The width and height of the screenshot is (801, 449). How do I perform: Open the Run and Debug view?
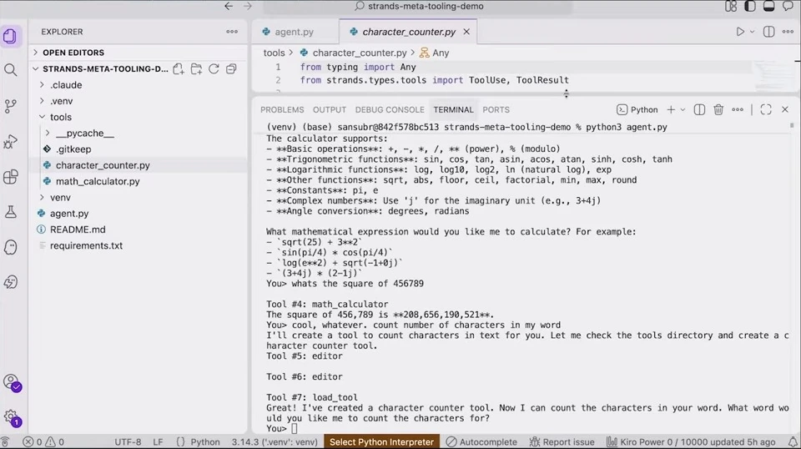pos(10,142)
